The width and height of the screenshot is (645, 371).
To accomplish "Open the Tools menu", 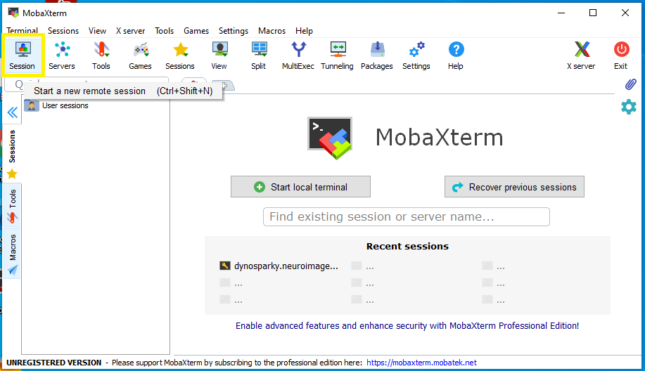I will pyautogui.click(x=164, y=31).
